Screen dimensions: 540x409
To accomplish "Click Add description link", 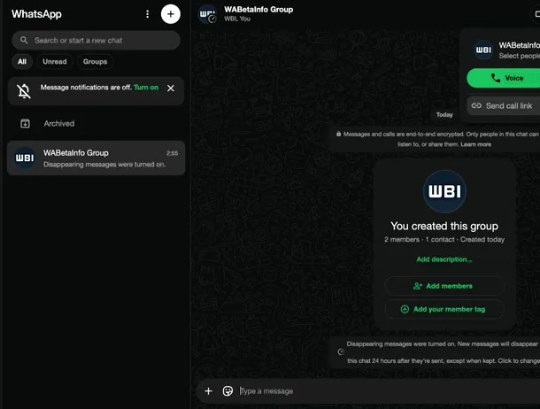I will coord(444,259).
